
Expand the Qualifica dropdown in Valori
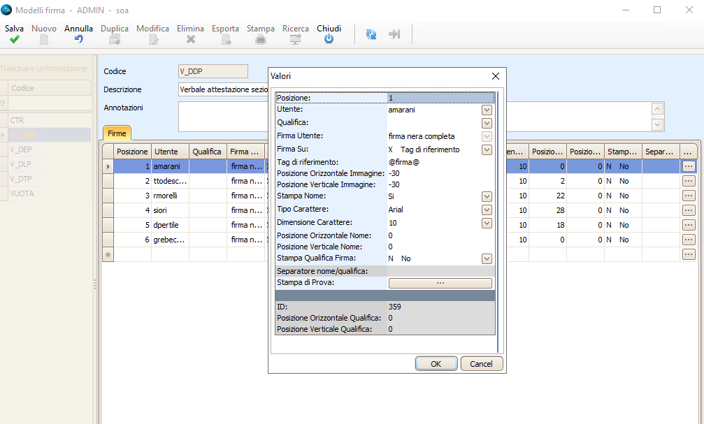487,123
